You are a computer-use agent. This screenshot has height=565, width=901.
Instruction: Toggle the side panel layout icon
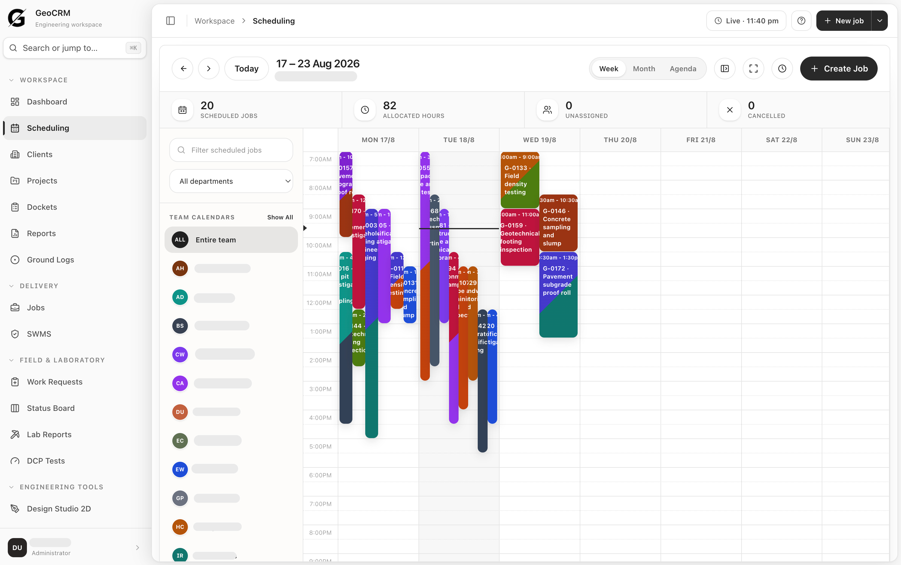(725, 69)
